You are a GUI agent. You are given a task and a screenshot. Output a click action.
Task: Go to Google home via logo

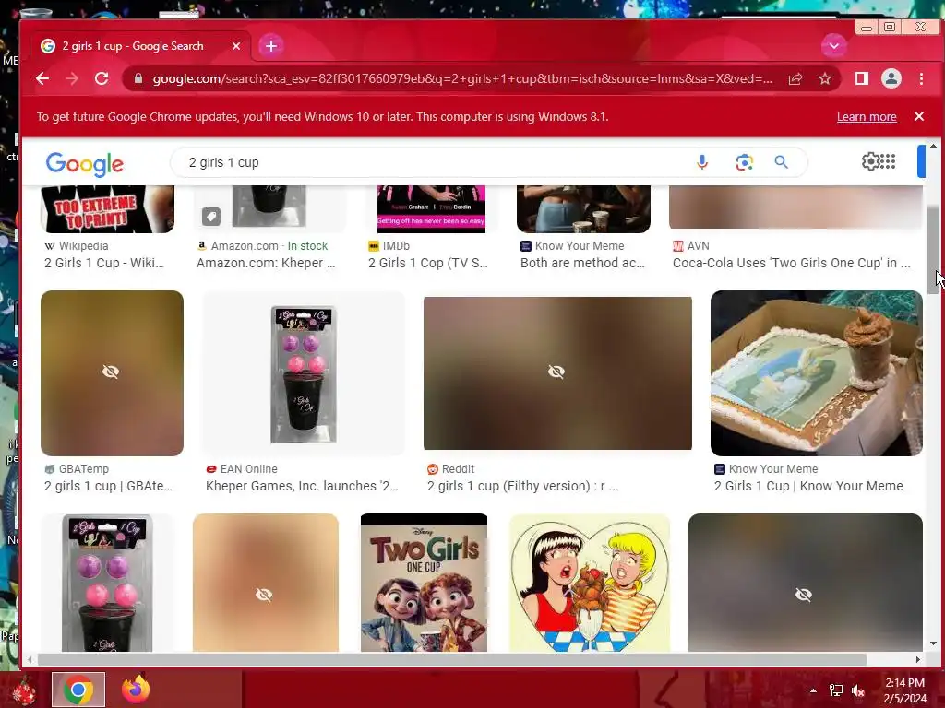[x=84, y=164]
